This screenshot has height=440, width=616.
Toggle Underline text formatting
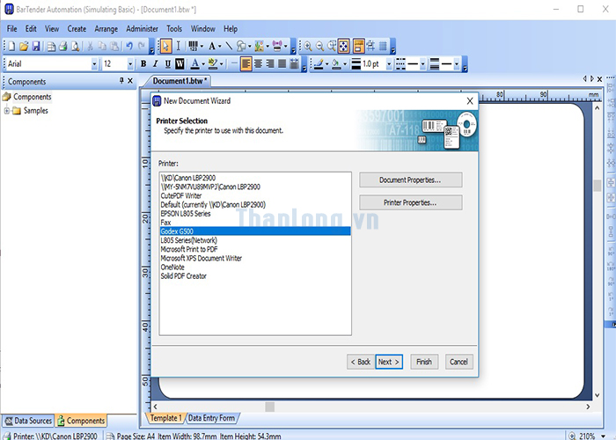(x=167, y=63)
